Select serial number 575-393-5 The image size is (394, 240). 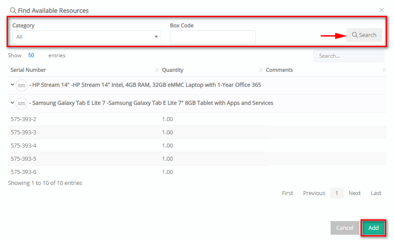tap(23, 159)
